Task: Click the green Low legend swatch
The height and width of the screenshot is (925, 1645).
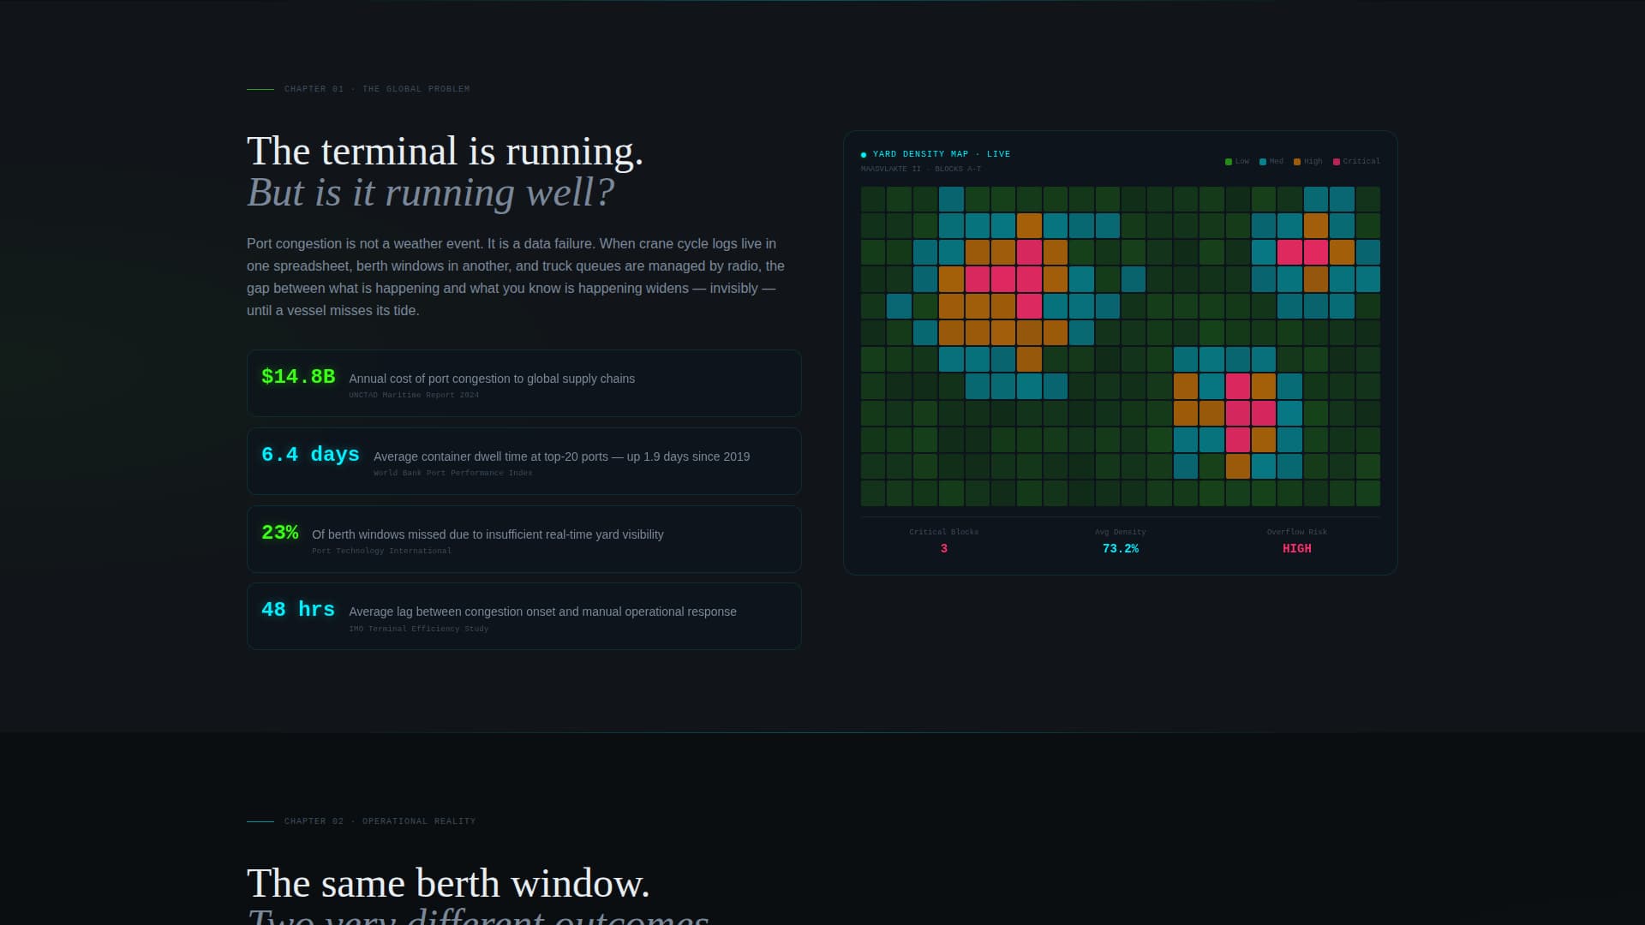Action: tap(1229, 162)
